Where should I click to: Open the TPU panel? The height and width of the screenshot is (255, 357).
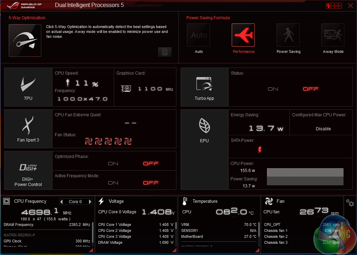click(28, 87)
